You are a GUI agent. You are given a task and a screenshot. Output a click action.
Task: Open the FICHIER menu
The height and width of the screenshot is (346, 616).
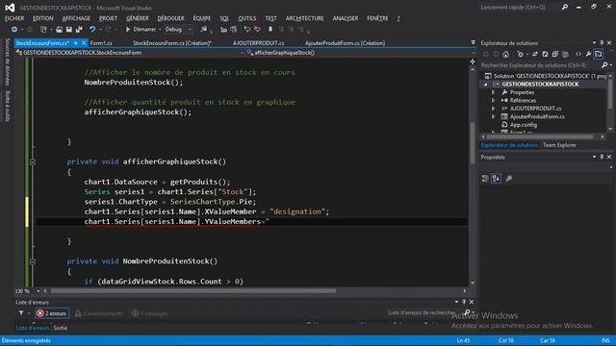click(14, 18)
